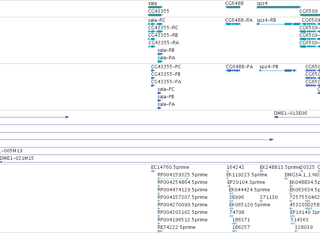Select EST label RP004254864.5prime
The width and height of the screenshot is (320, 233).
(x=182, y=182)
